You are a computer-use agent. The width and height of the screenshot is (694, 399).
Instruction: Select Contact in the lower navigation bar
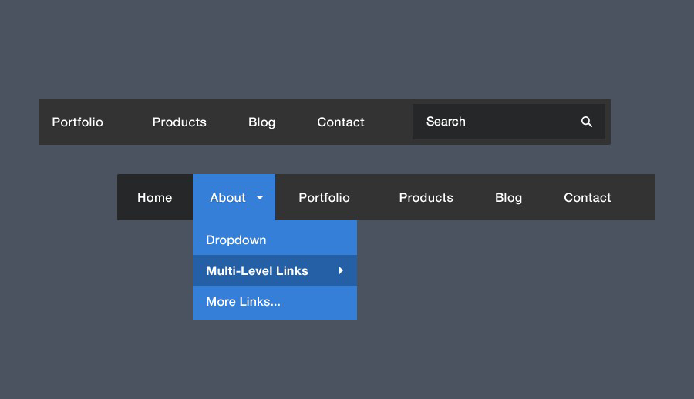[x=587, y=198]
